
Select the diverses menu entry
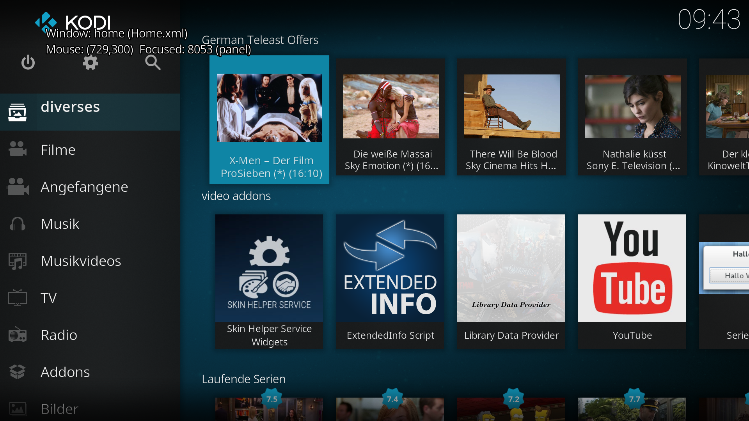click(90, 112)
